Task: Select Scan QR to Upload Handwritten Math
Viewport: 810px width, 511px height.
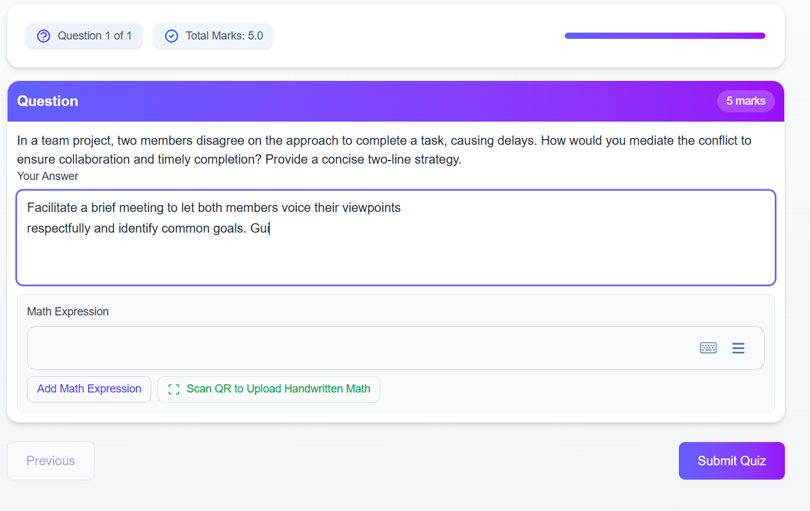Action: (x=269, y=389)
